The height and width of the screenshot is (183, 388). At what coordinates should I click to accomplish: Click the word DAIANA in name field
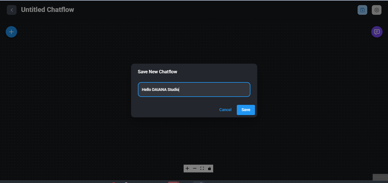click(x=159, y=90)
